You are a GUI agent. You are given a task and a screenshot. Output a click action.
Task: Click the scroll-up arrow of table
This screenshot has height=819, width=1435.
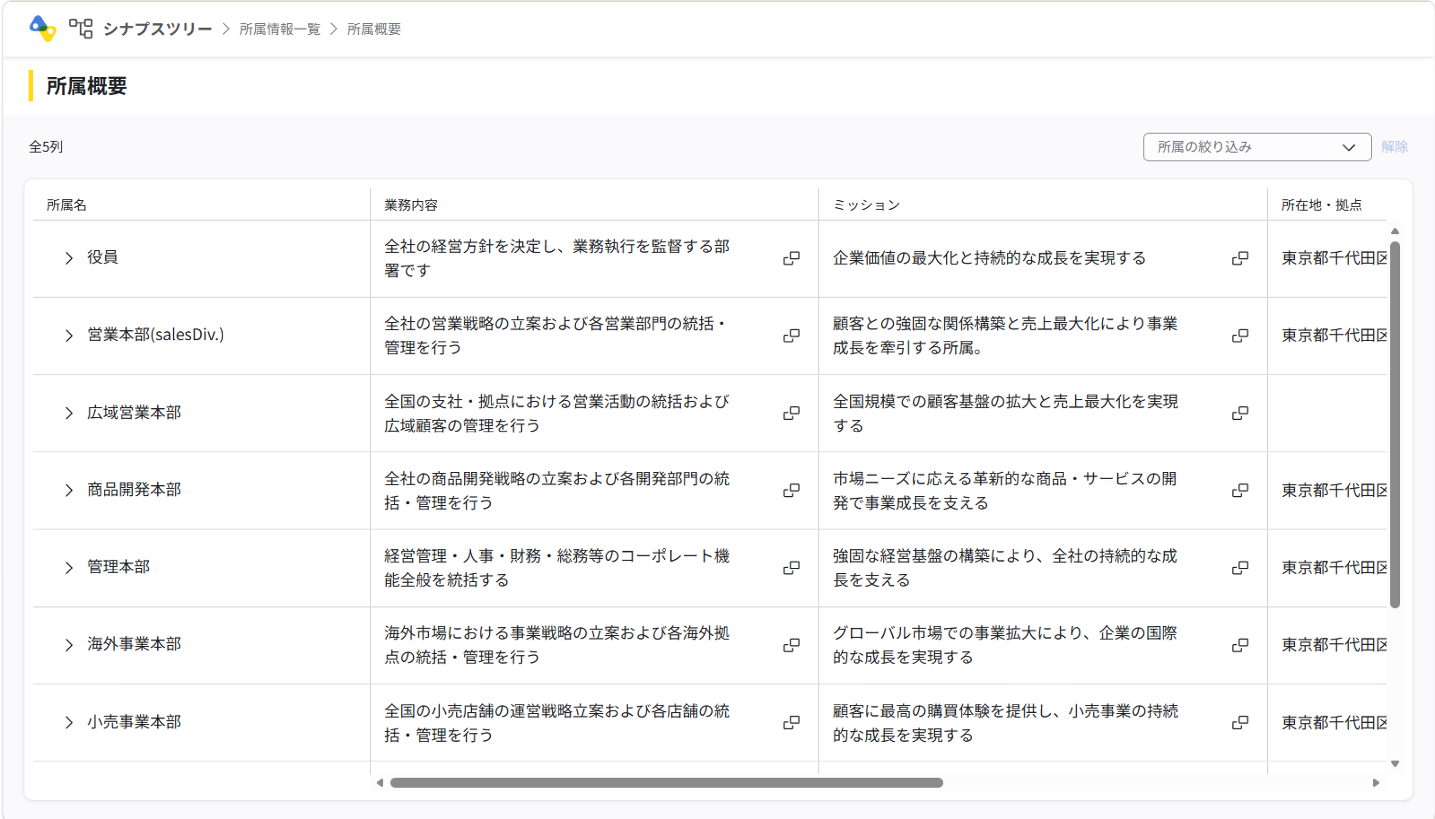(1395, 231)
